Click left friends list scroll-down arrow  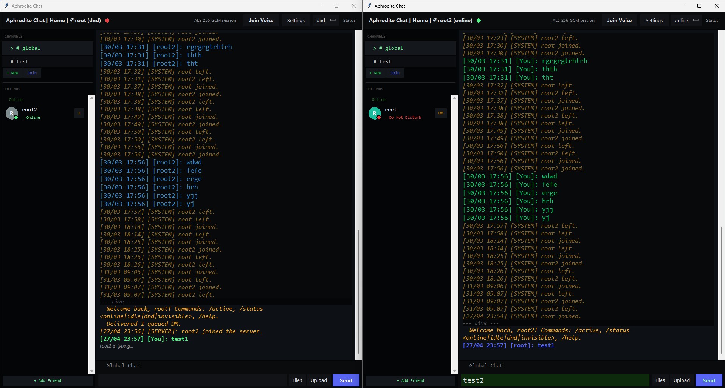point(91,371)
